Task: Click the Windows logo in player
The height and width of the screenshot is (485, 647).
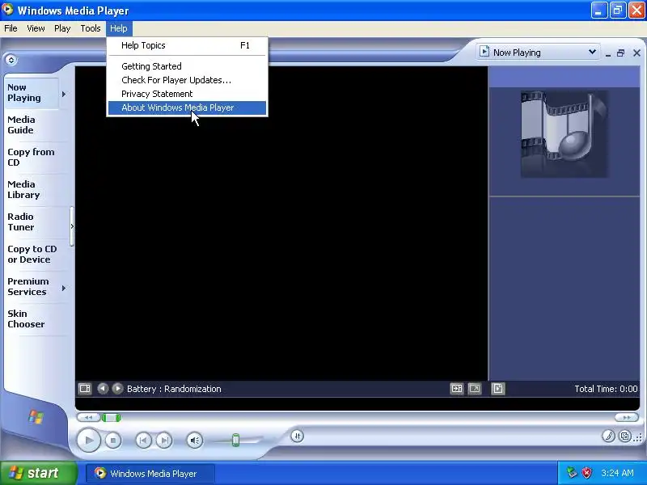Action: point(36,417)
